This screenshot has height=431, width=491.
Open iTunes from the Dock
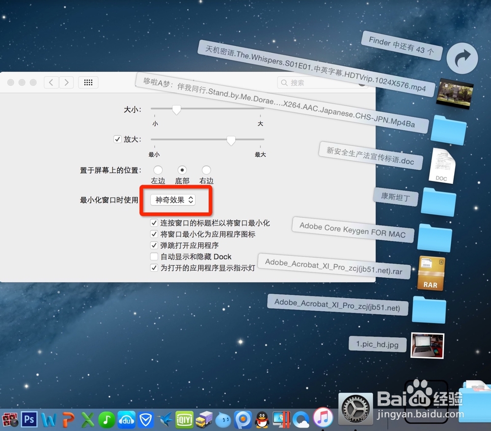(322, 420)
